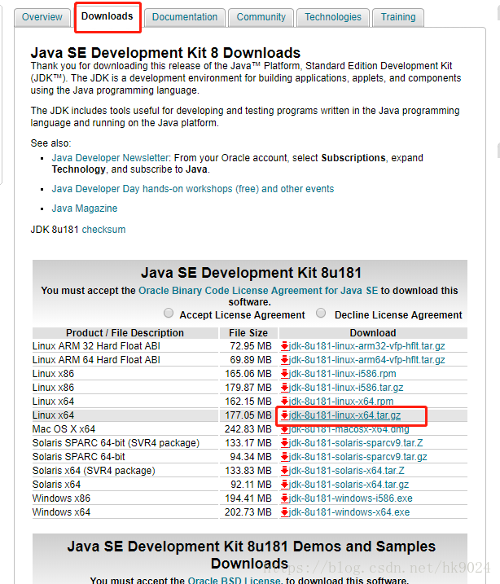Select Accept License Agreement radio button

[x=169, y=313]
